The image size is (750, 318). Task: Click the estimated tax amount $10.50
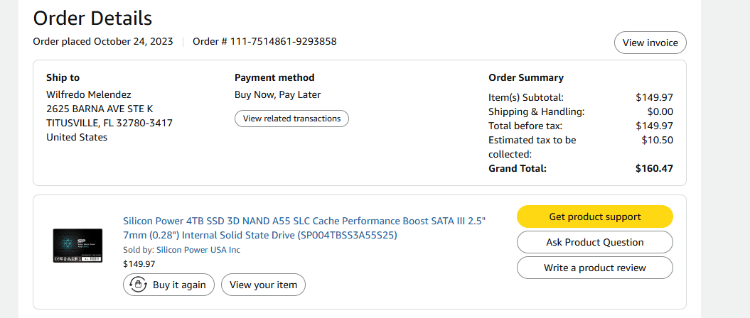[657, 140]
